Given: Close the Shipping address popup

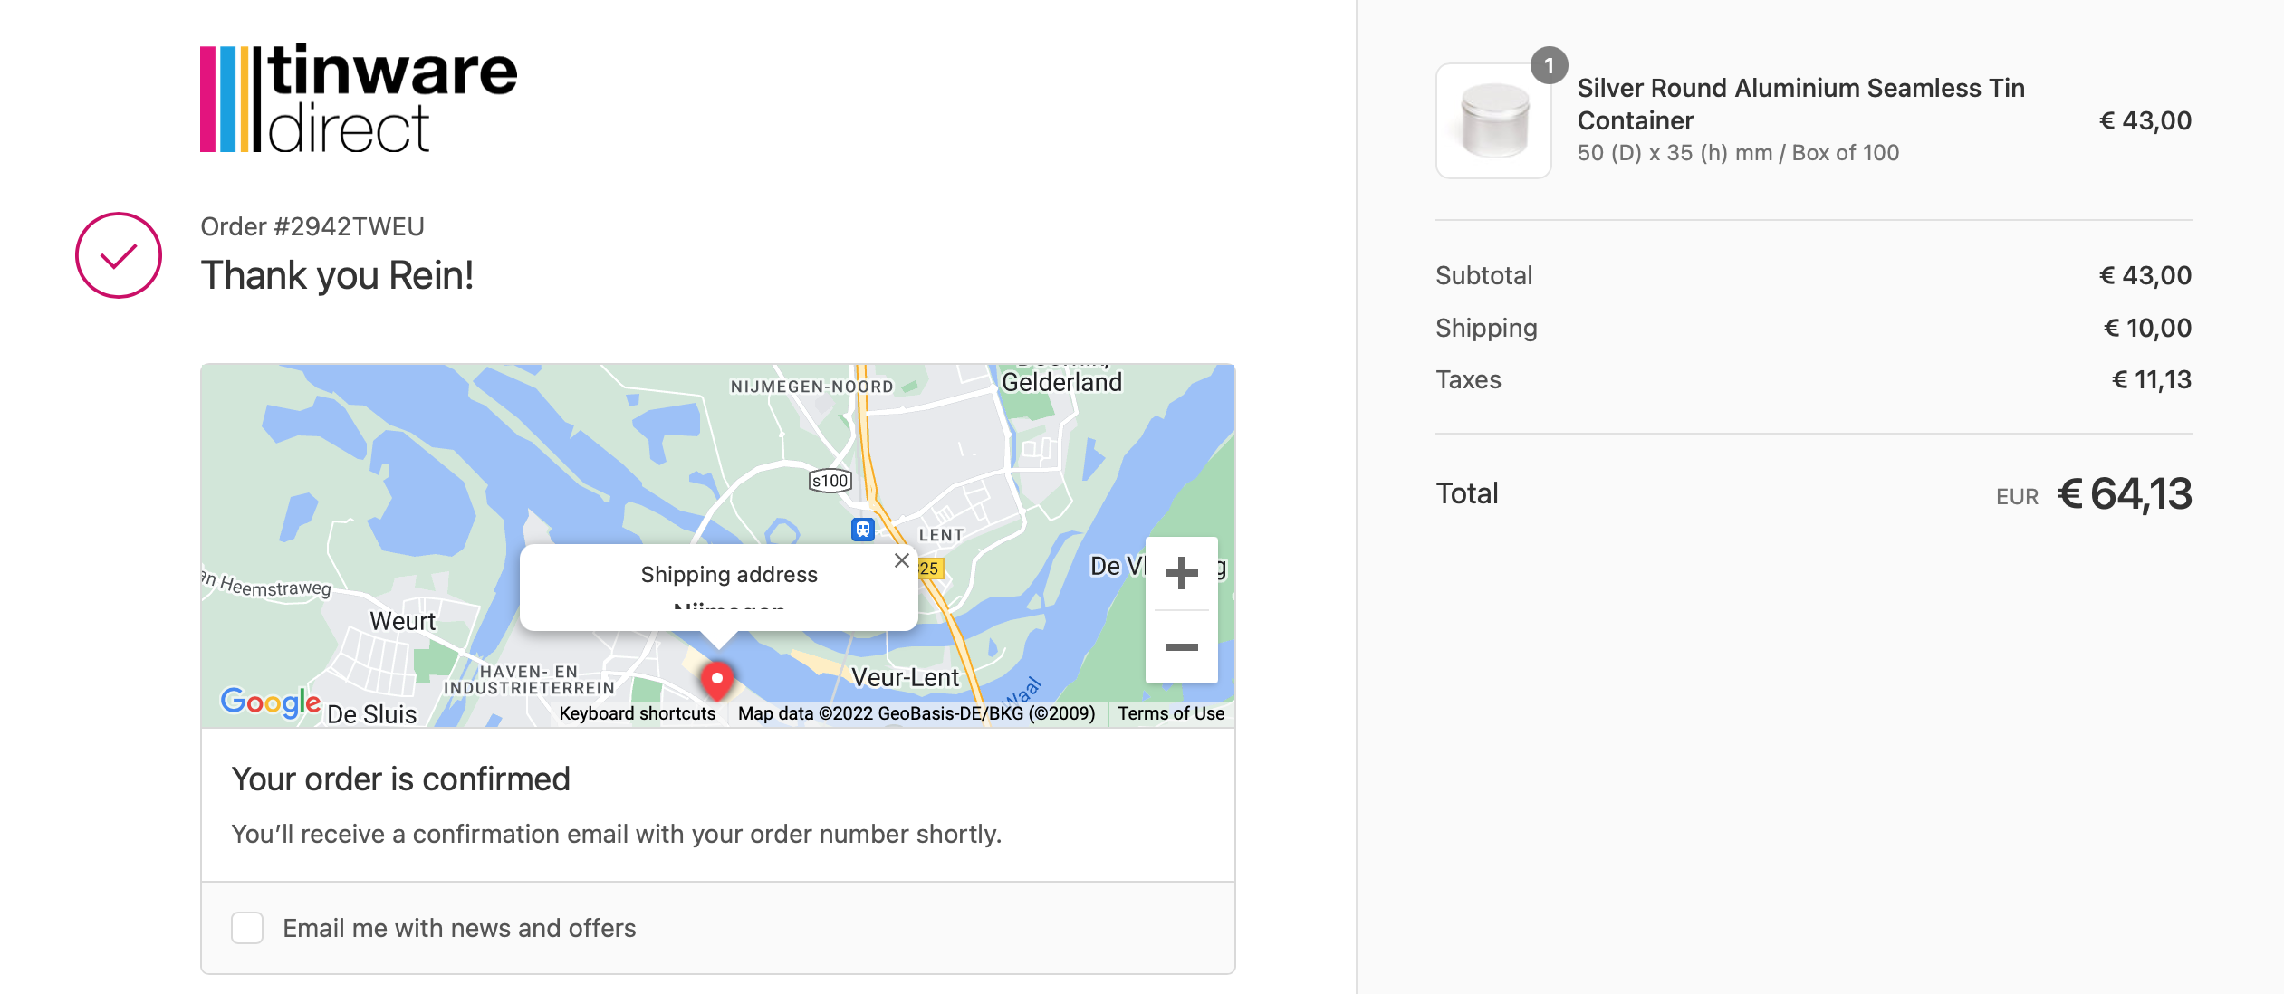Looking at the screenshot, I should [901, 561].
